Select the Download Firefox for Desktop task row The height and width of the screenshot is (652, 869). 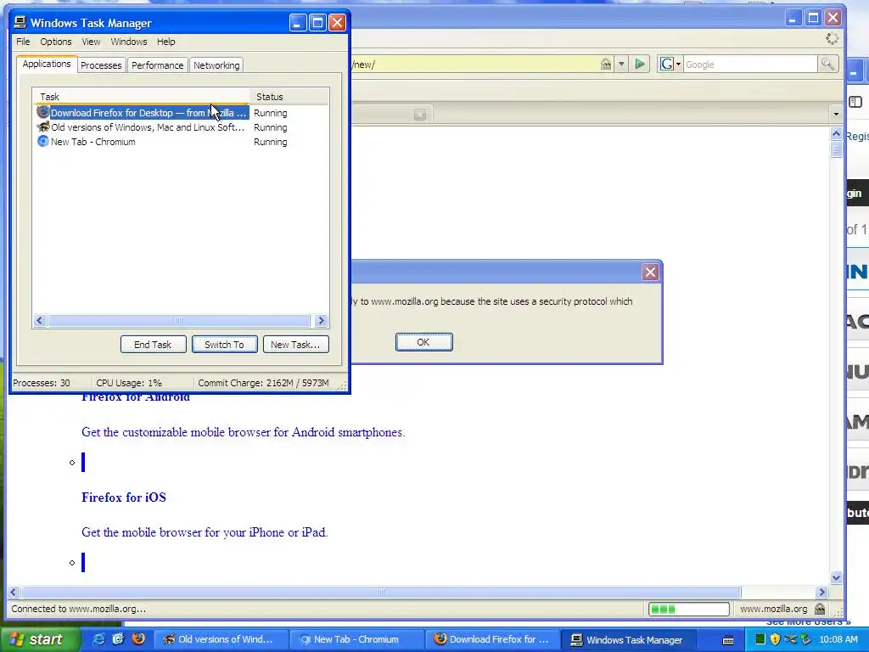coord(181,113)
